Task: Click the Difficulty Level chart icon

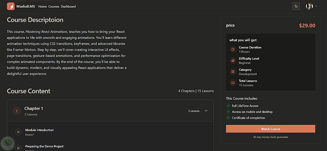Action: coord(233,61)
